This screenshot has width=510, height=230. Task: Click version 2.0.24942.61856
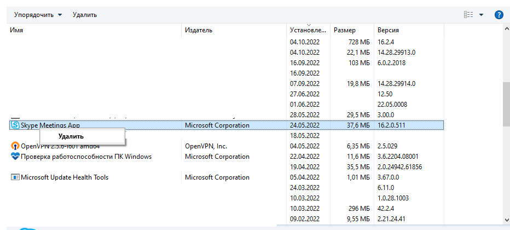pyautogui.click(x=400, y=167)
